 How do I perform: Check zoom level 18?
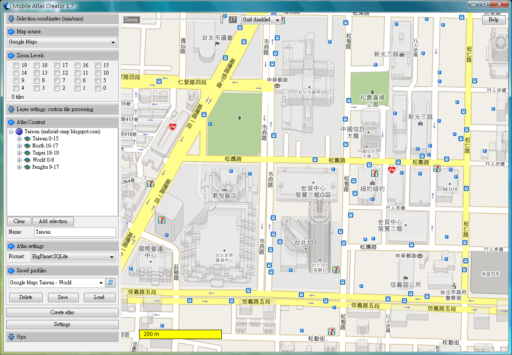pyautogui.click(x=36, y=65)
